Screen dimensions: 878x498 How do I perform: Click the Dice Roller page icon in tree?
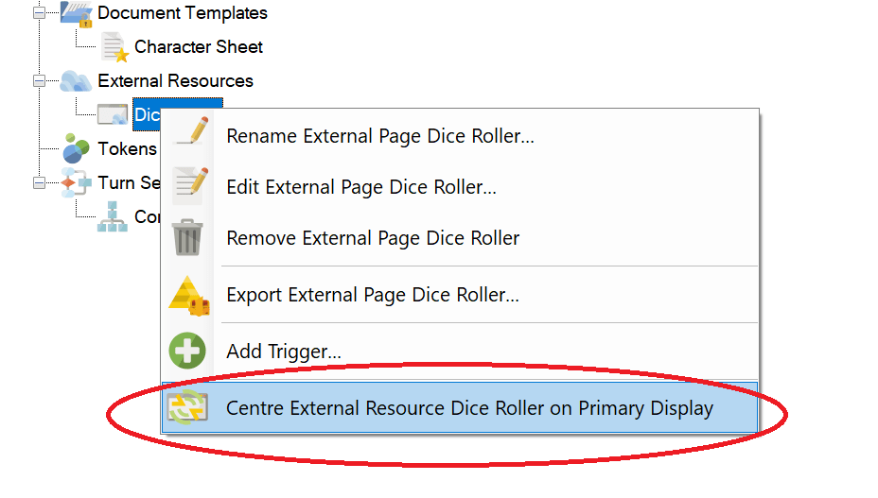pyautogui.click(x=114, y=115)
